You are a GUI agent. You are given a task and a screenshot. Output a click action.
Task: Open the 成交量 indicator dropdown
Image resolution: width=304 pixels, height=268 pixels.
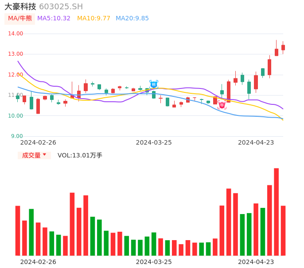34,155
